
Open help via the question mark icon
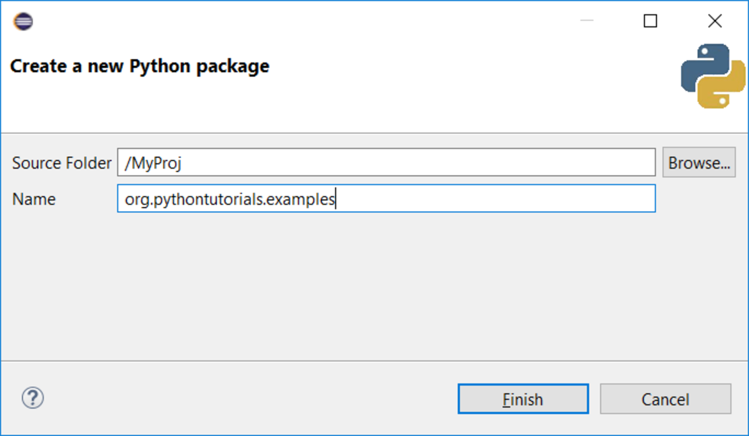point(32,397)
